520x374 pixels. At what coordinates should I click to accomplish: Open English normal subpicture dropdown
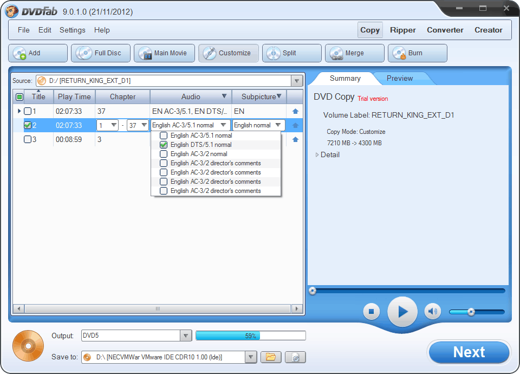point(278,125)
